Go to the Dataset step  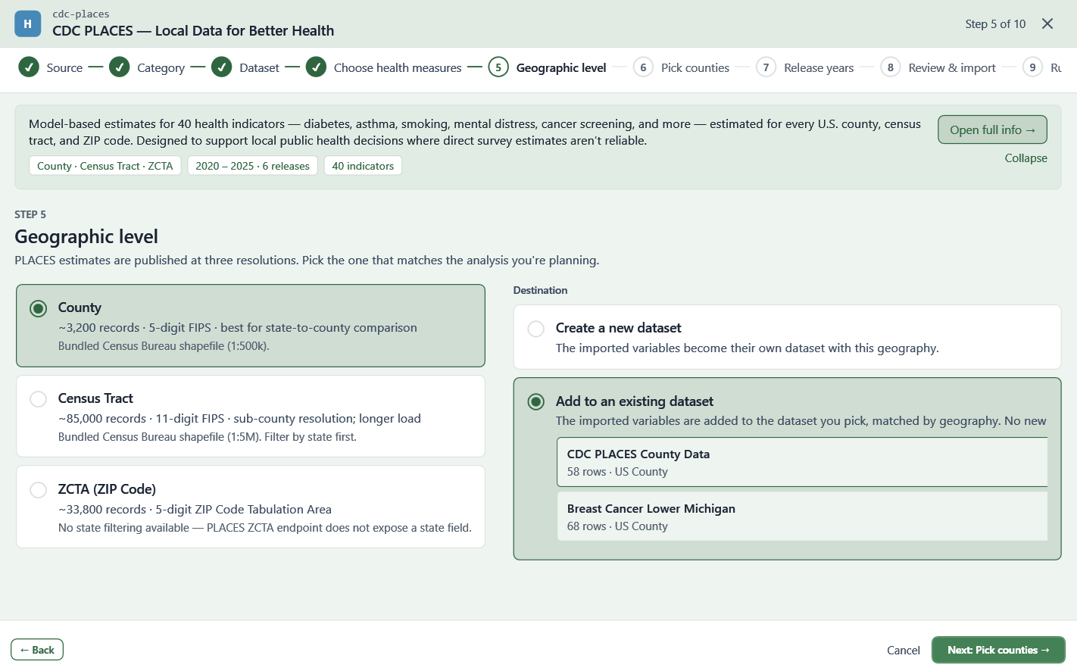click(259, 68)
